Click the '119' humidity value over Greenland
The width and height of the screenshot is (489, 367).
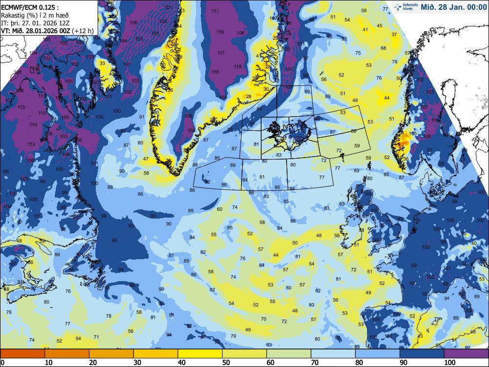tap(238, 66)
